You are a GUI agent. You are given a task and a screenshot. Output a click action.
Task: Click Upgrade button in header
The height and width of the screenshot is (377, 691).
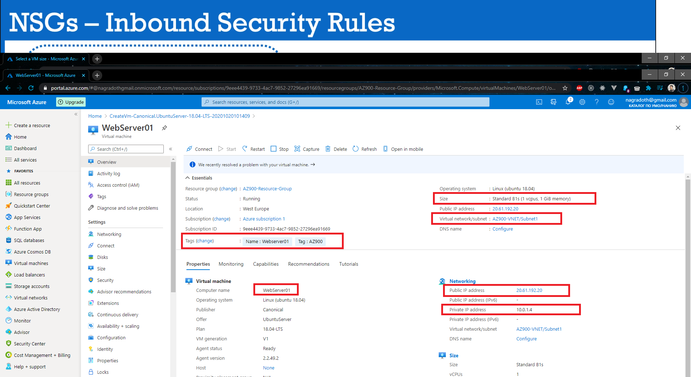71,102
